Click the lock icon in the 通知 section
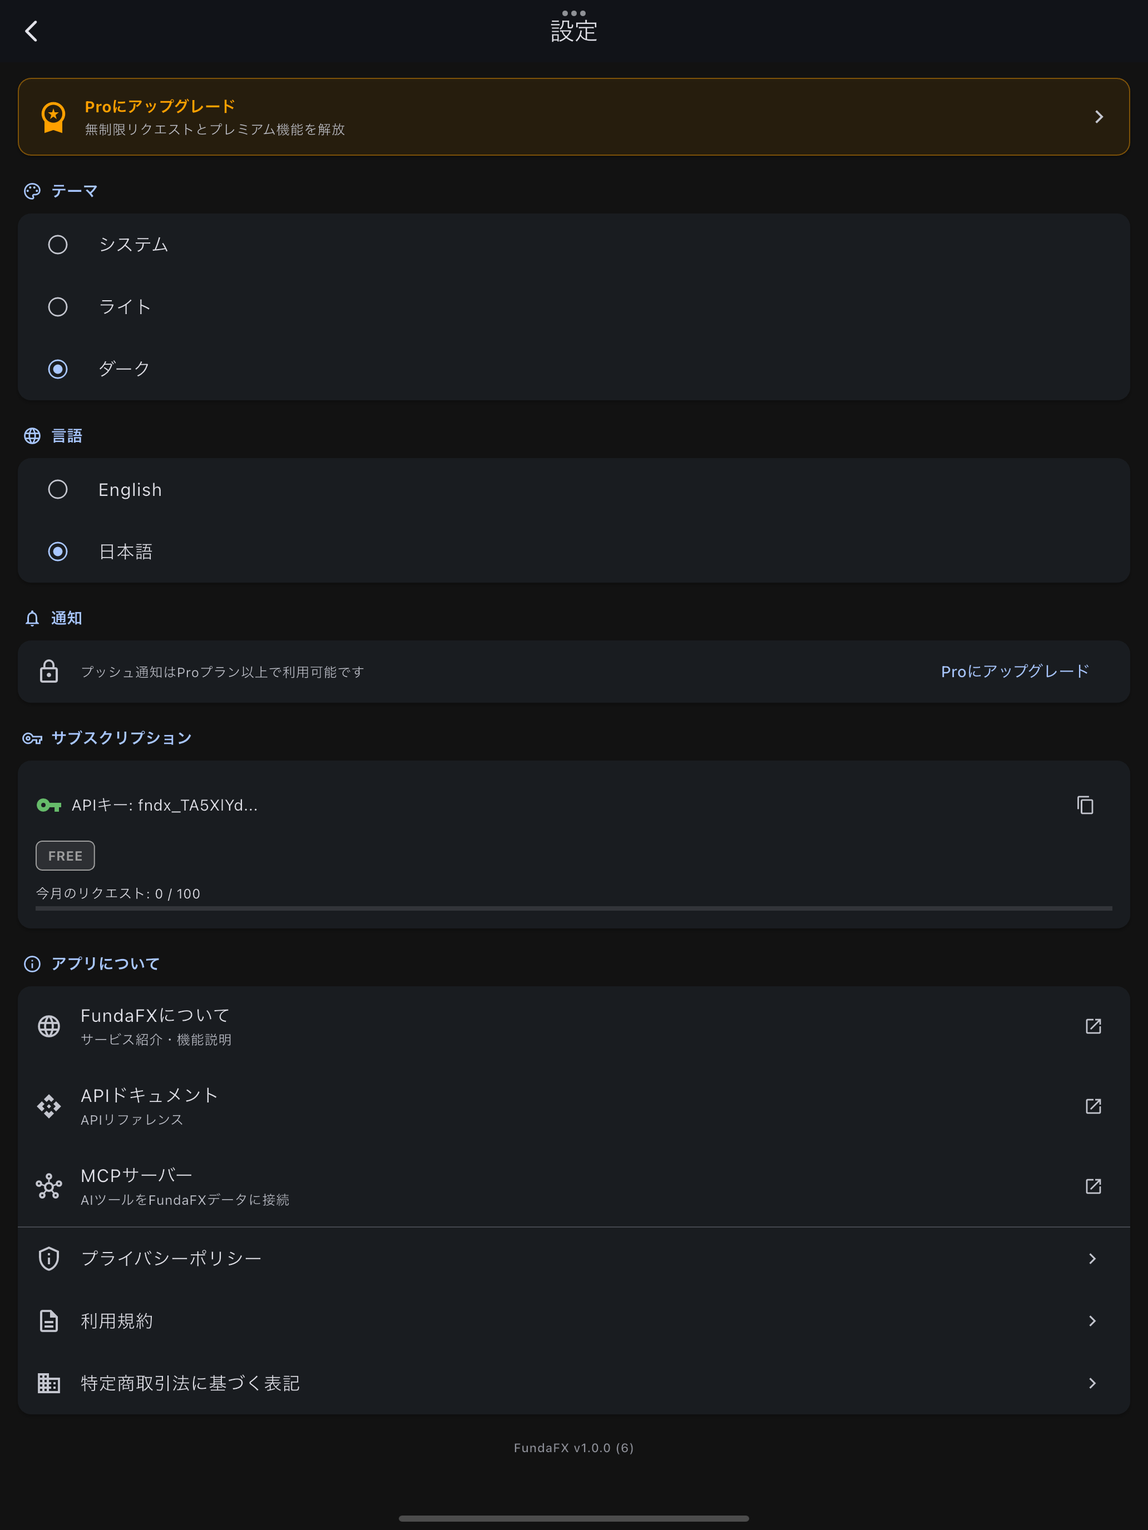This screenshot has width=1148, height=1530. pyautogui.click(x=49, y=671)
